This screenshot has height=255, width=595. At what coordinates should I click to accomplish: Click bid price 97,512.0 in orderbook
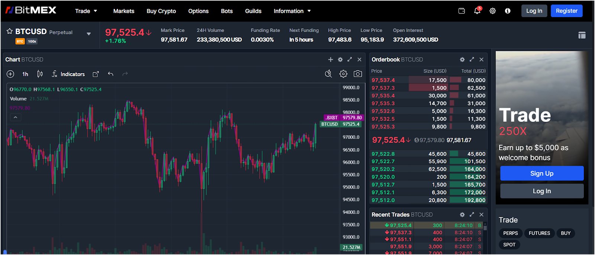pos(383,200)
